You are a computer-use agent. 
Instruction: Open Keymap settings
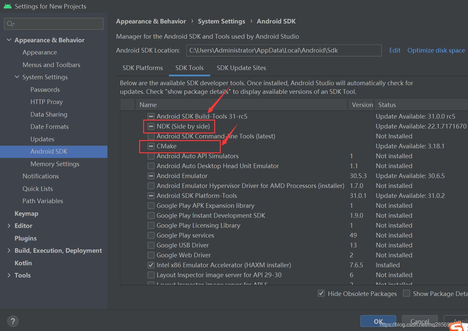point(26,213)
